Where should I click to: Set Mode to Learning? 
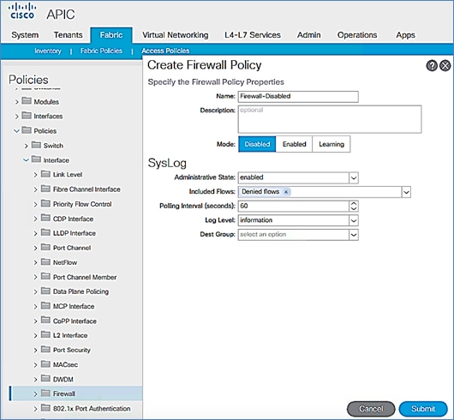pos(332,144)
